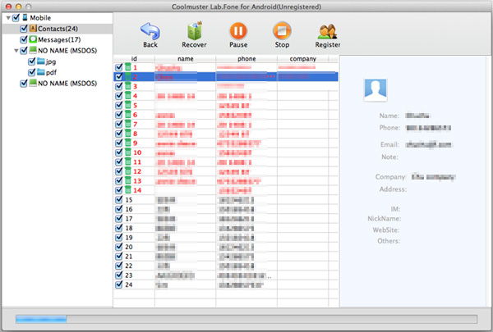Click the deleted trash icon in row 13
The height and width of the screenshot is (332, 493).
128,180
